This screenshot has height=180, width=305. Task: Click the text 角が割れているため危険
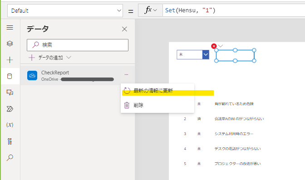tap(234, 104)
